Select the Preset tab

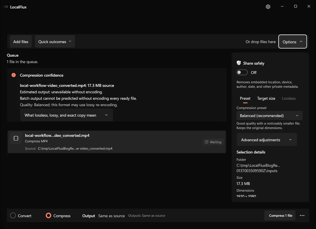pos(245,98)
